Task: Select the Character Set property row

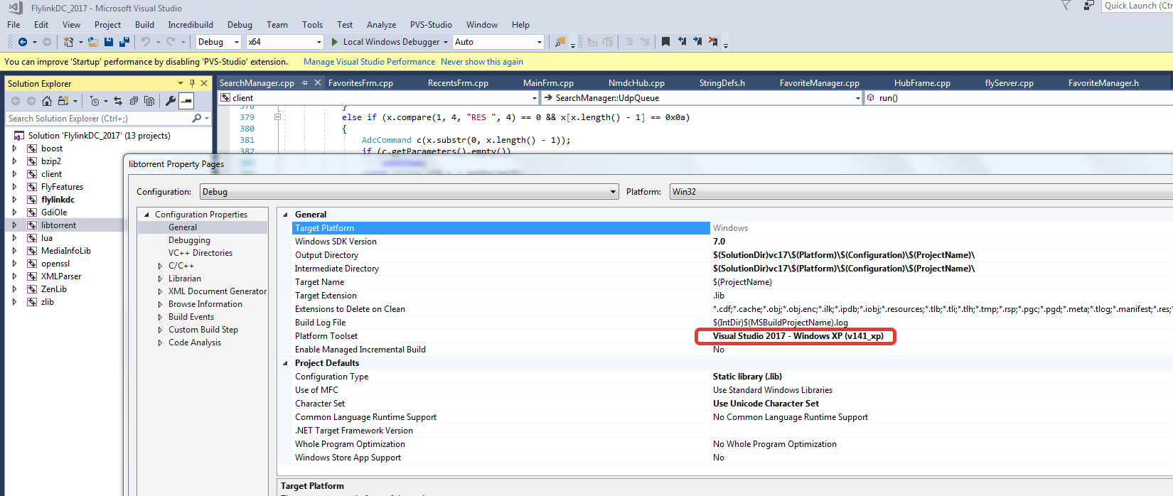Action: 732,404
